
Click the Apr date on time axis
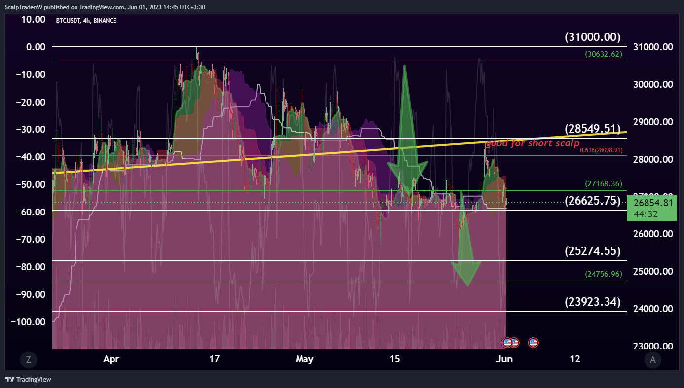[x=112, y=359]
